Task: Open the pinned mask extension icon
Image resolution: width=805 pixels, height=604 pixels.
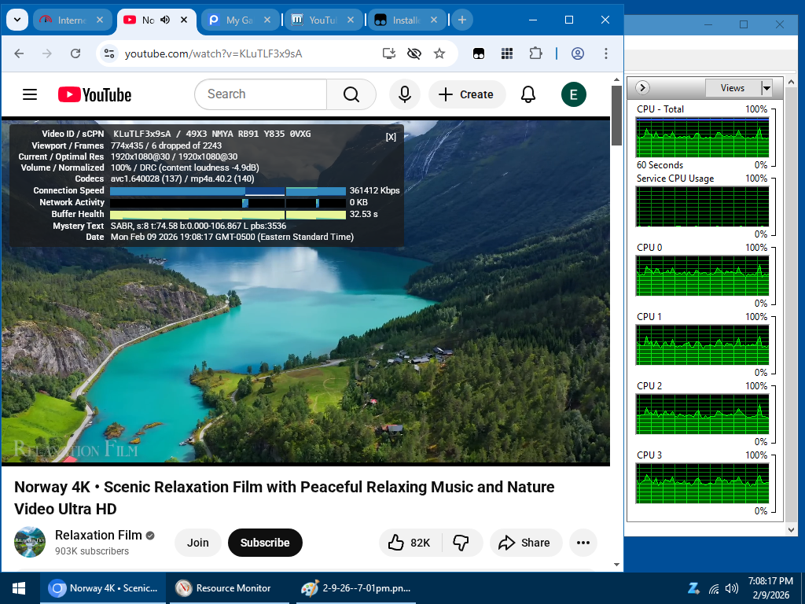Action: [479, 53]
